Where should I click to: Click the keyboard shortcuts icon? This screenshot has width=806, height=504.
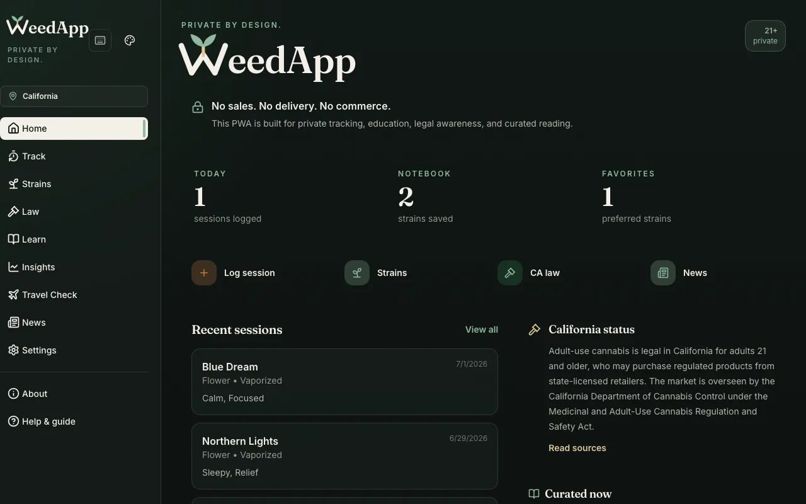coord(100,40)
